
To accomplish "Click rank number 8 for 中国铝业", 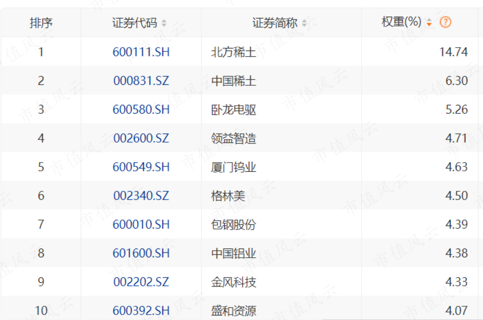I will (x=41, y=253).
